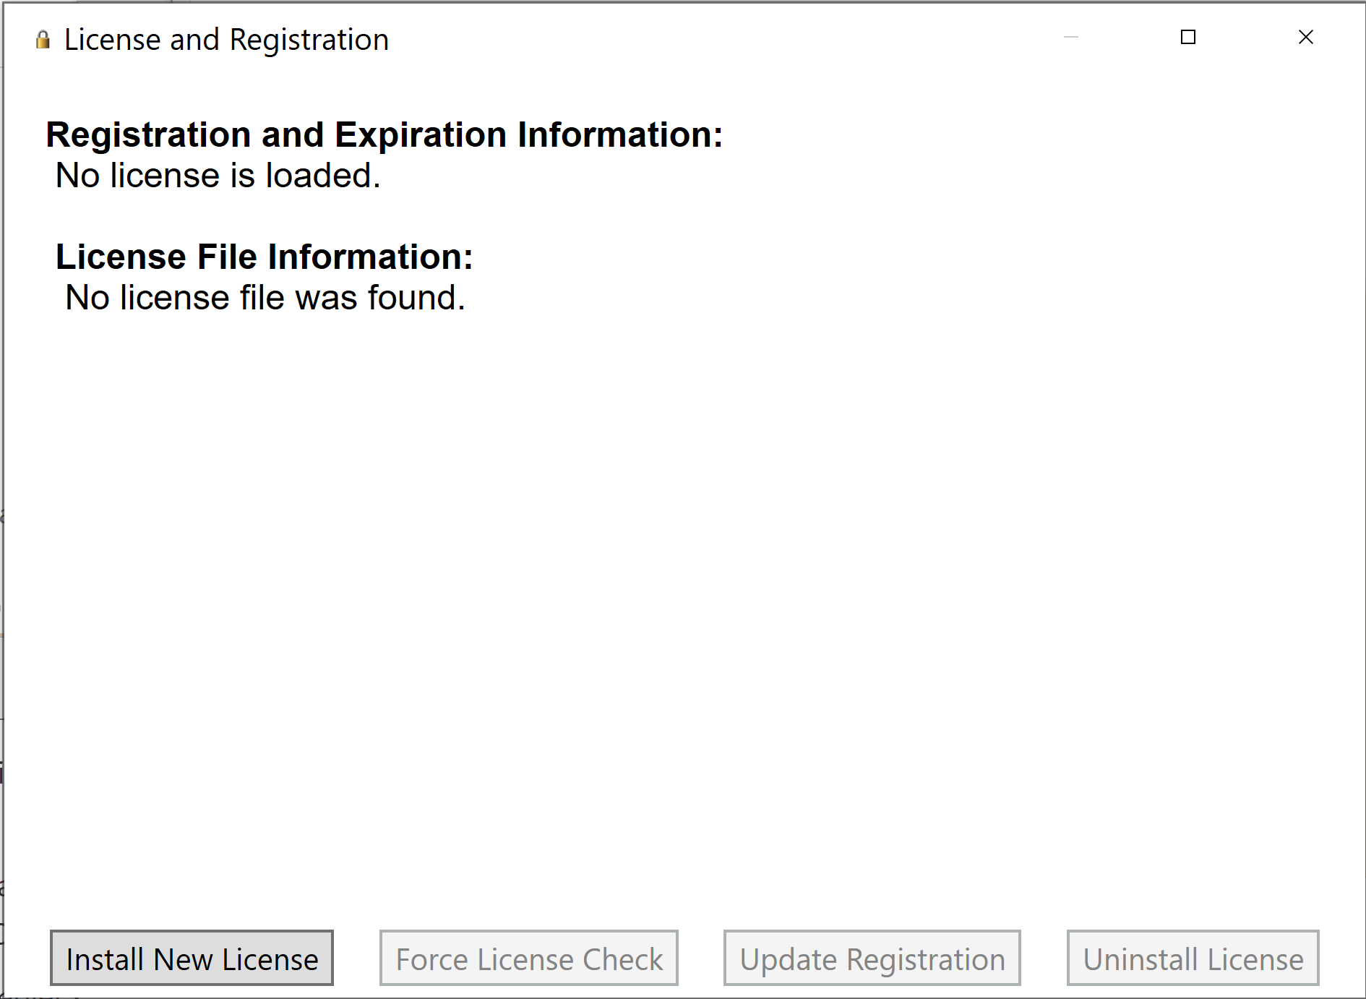Viewport: 1366px width, 999px height.
Task: Choose the Update Registration button
Action: pos(872,958)
